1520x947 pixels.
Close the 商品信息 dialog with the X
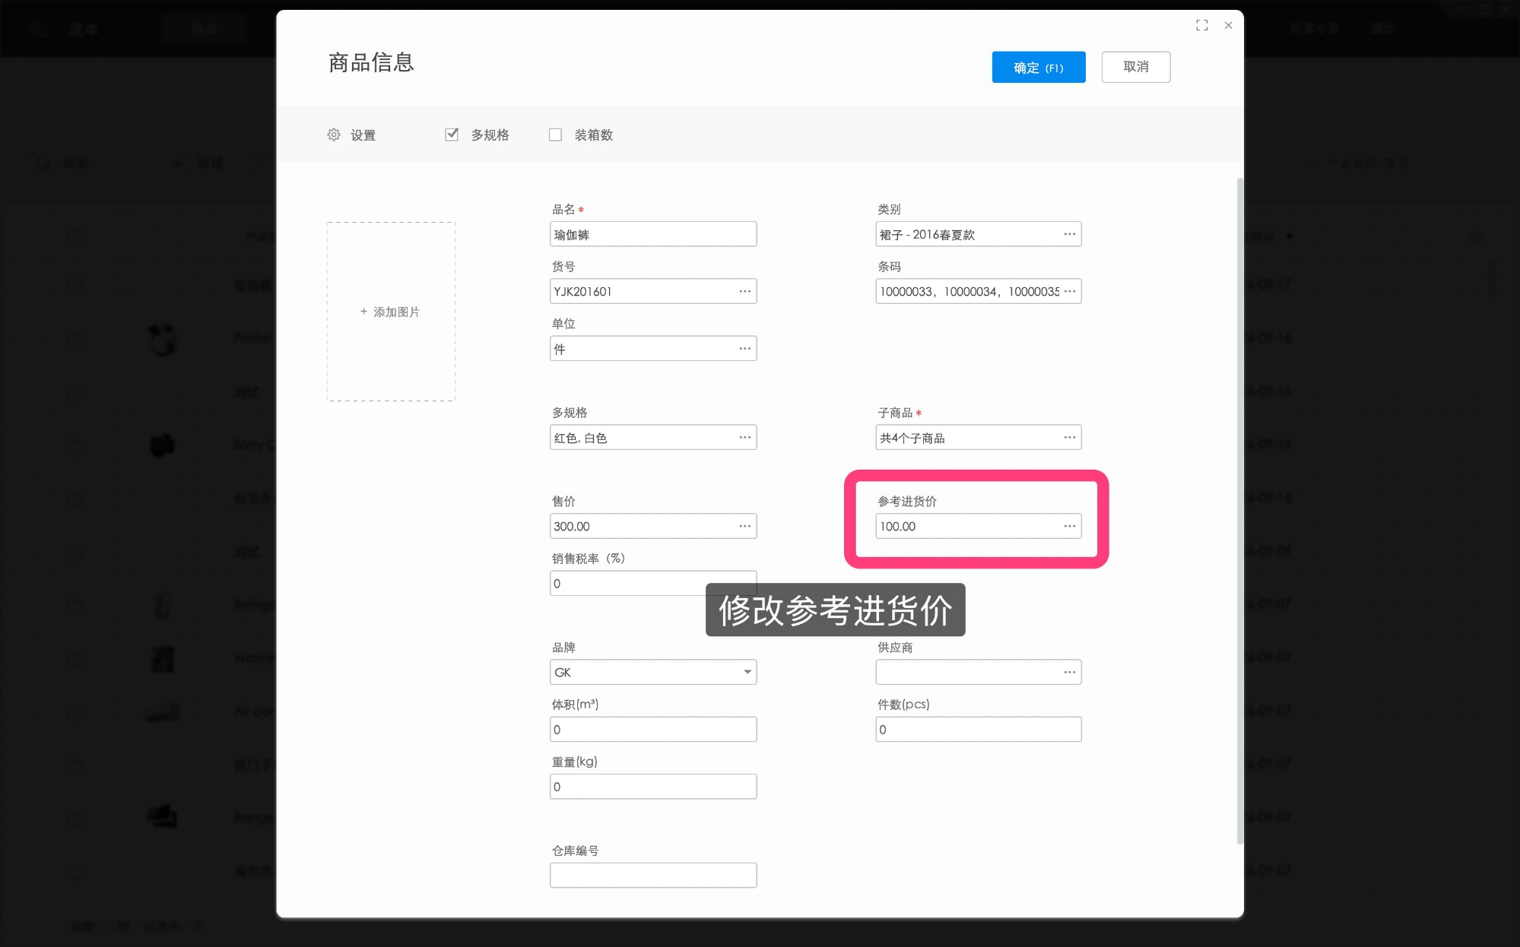pos(1228,25)
